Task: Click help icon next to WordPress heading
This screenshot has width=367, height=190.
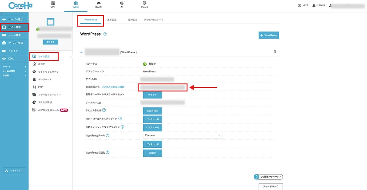Action: (105, 34)
